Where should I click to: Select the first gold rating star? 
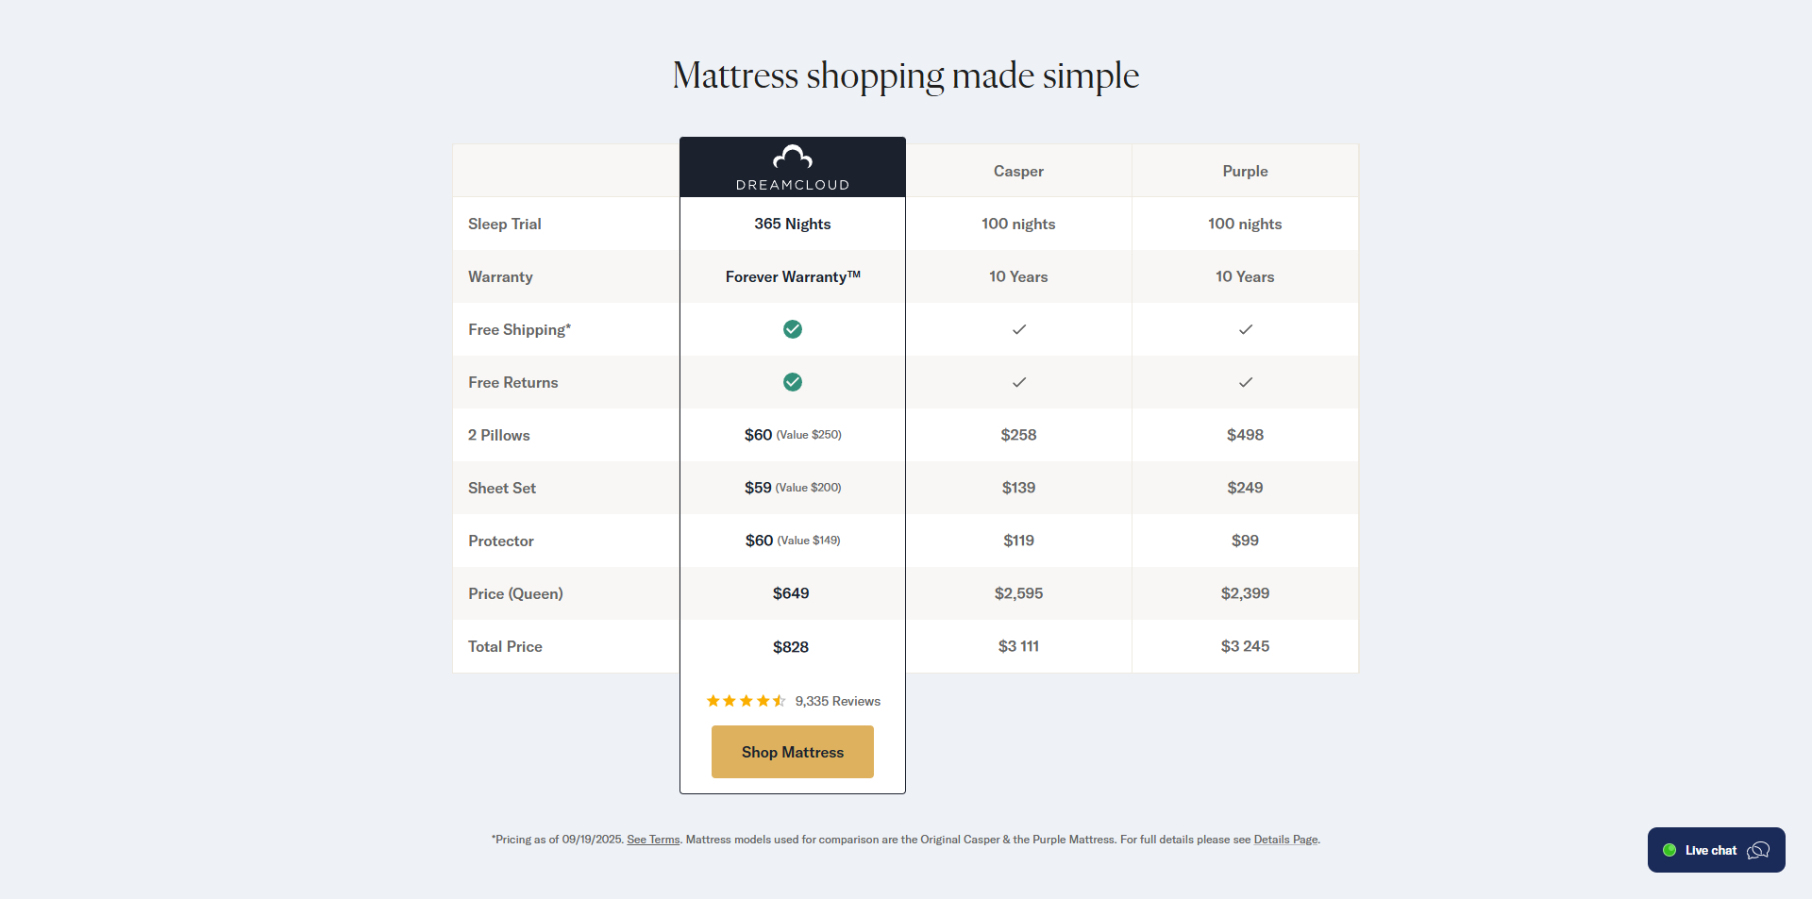[x=712, y=701]
